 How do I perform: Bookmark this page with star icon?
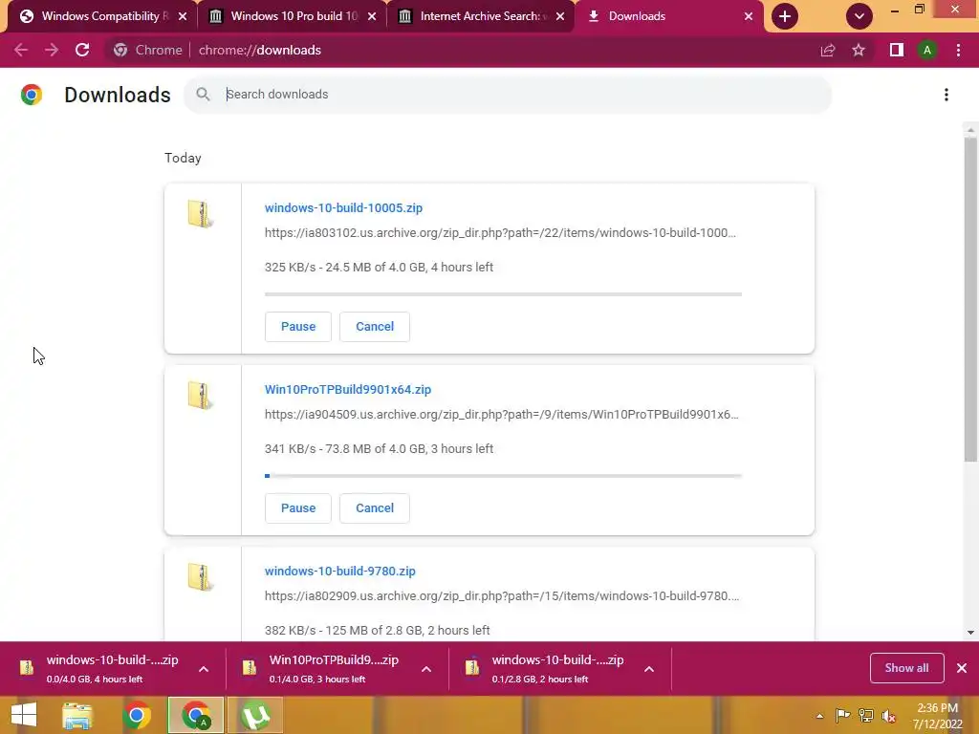(x=859, y=50)
